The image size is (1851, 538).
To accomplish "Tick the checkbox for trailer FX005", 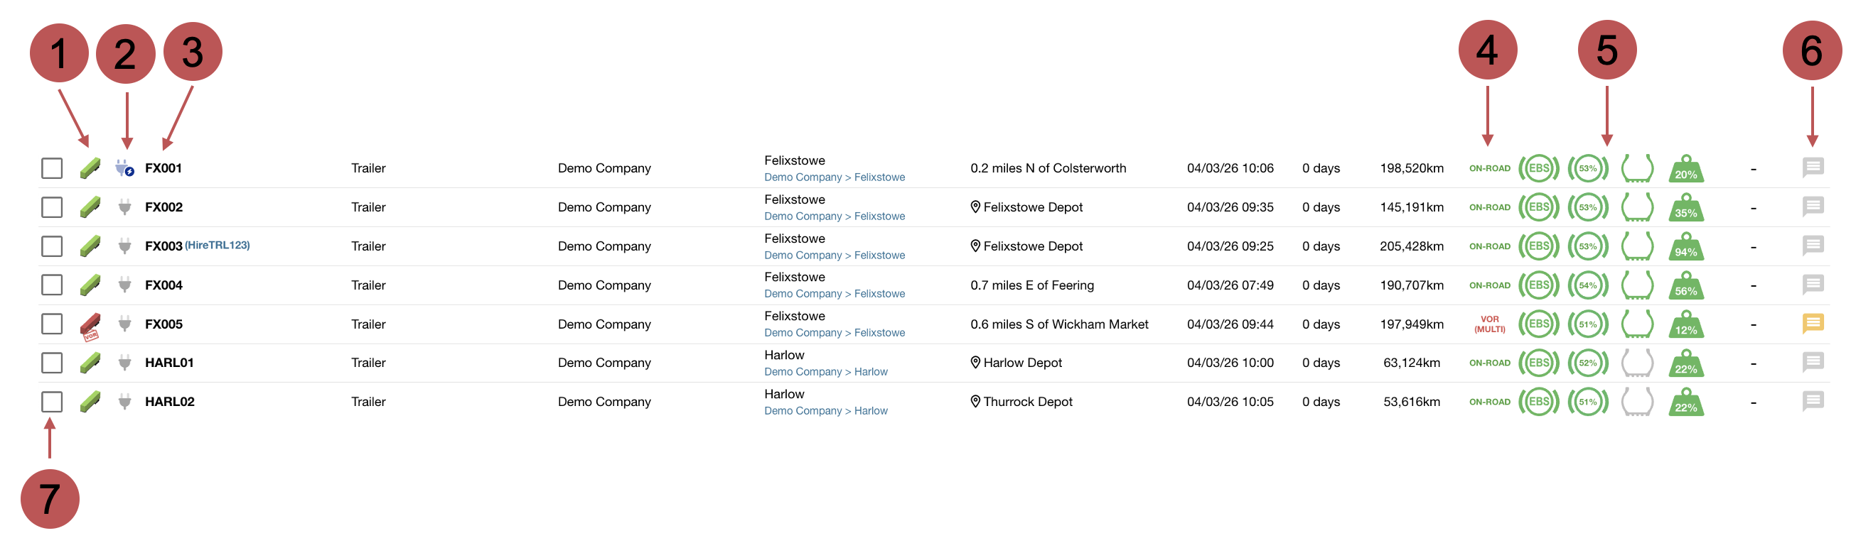I will pos(52,324).
